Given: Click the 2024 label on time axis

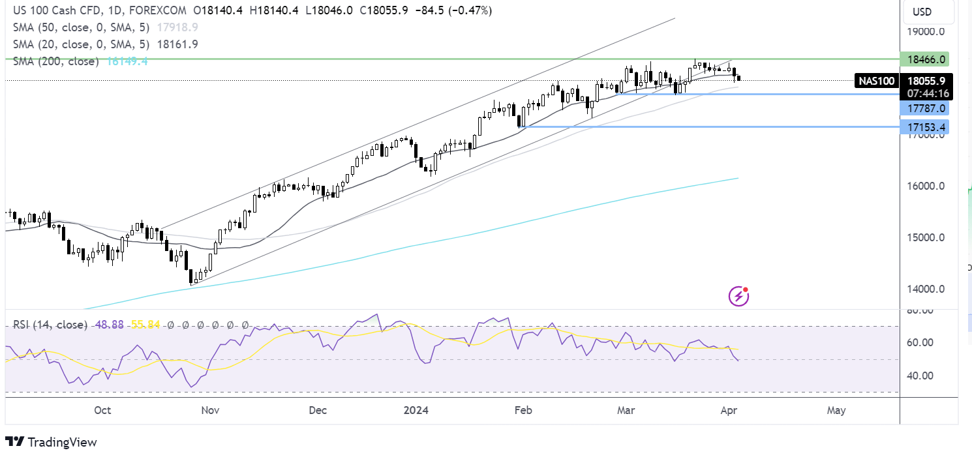Looking at the screenshot, I should [416, 410].
